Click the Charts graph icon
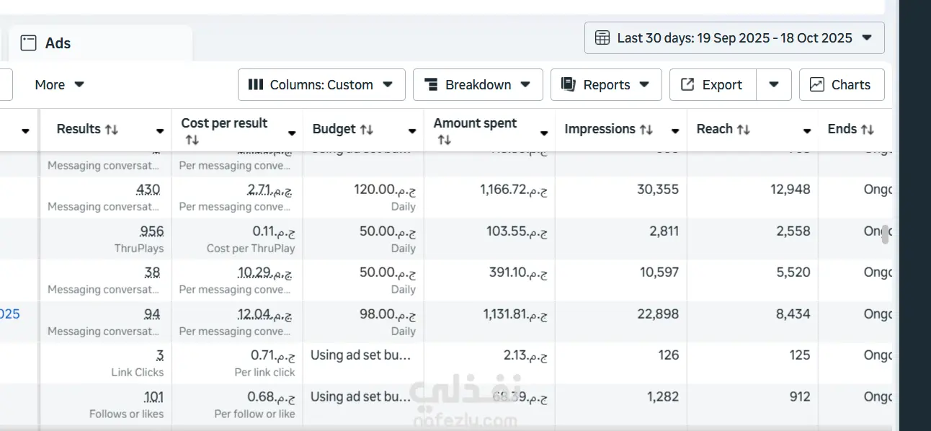 point(816,84)
